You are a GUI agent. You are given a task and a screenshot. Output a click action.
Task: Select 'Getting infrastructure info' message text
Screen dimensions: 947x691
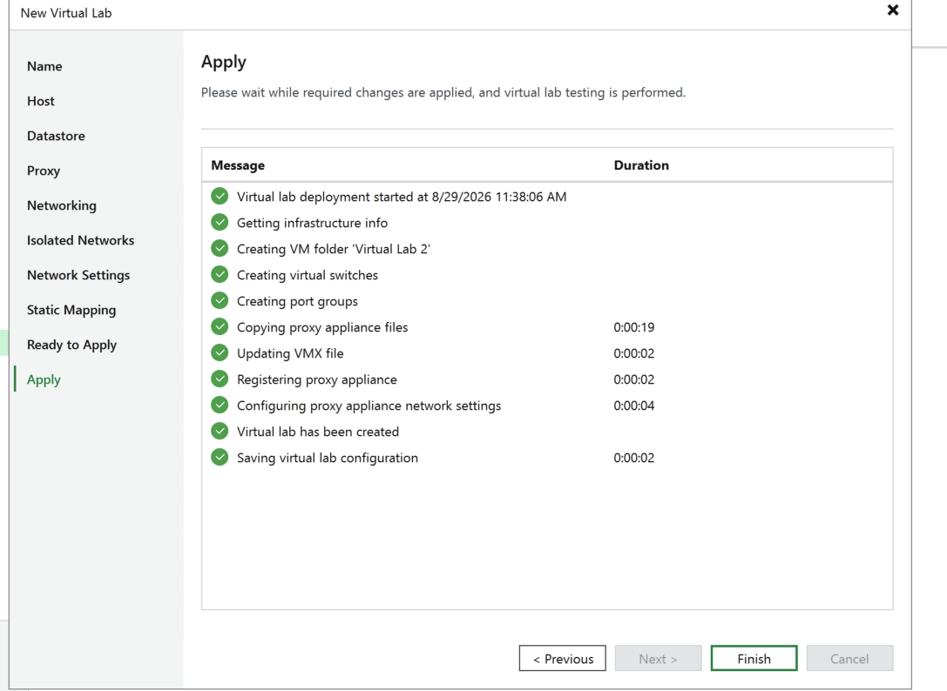click(x=312, y=223)
